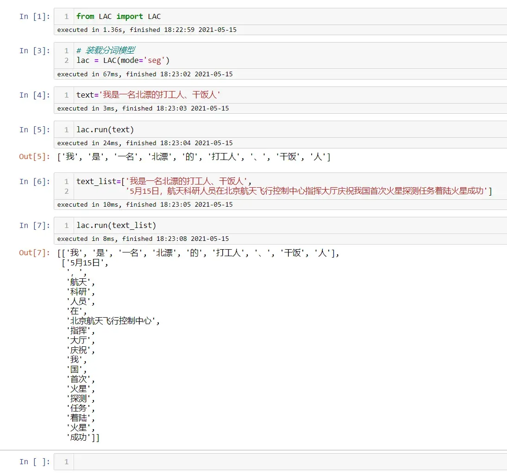507x473 pixels.
Task: Select the In [1]: prompt label
Action: (x=35, y=17)
